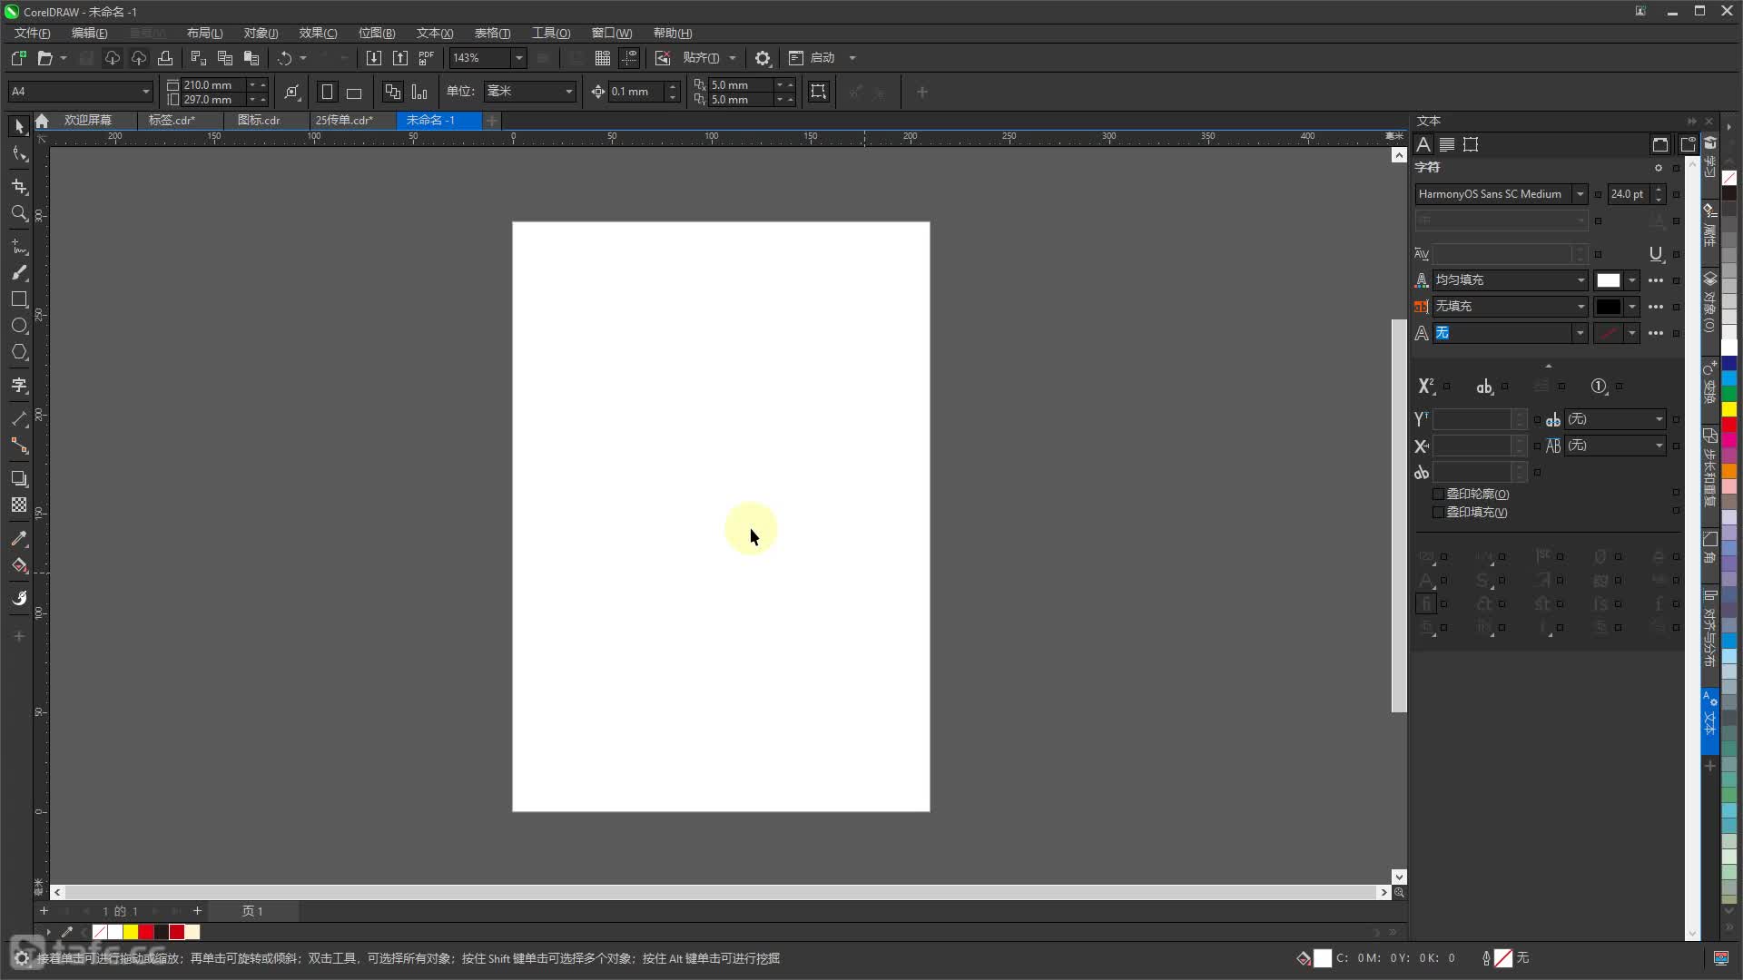Screen dimensions: 1743x980
Task: Open the 学习 docker tab
Action: [x=1709, y=157]
